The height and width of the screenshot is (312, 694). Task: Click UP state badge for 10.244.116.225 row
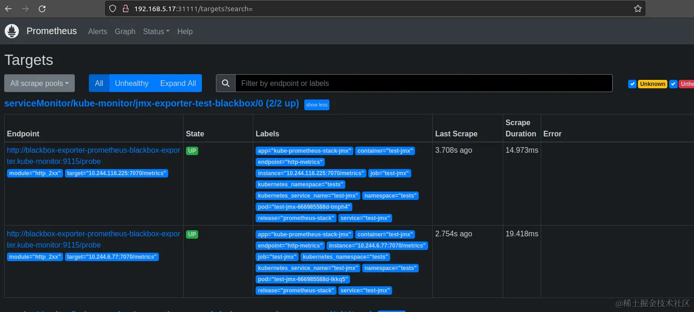192,151
